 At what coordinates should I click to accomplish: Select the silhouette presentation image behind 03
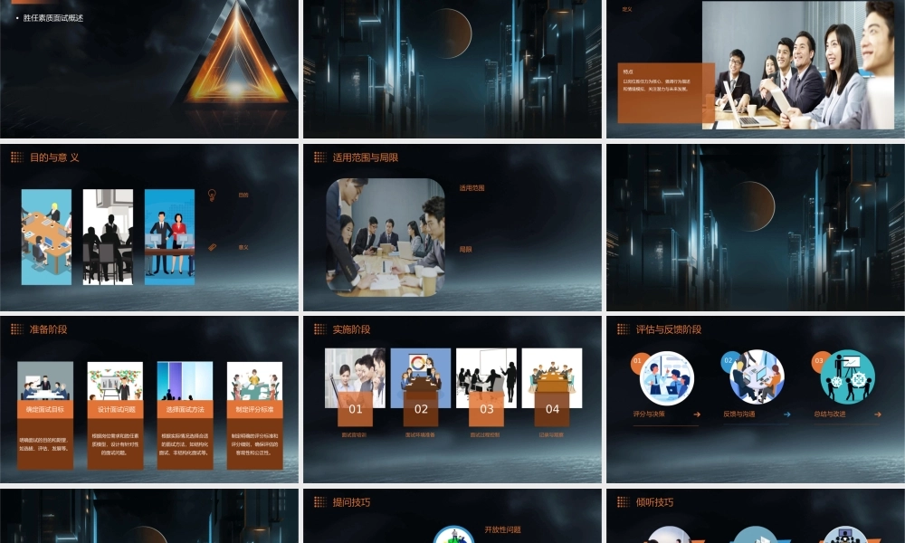click(x=487, y=378)
